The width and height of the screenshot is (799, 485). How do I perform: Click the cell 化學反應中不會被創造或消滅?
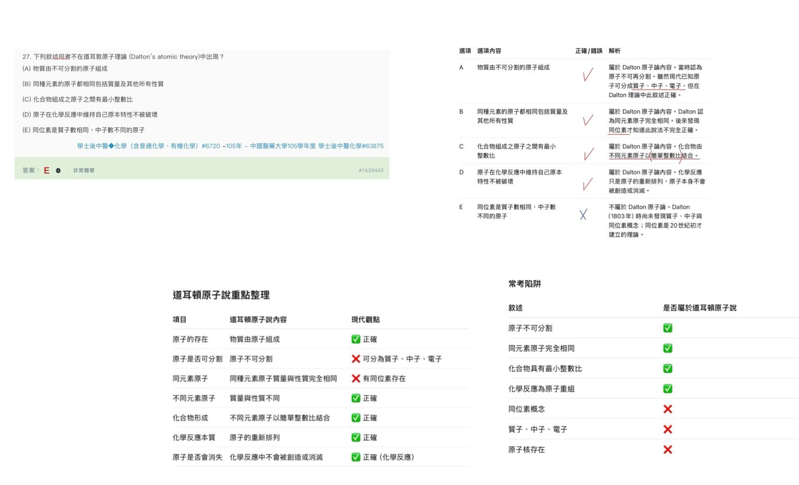point(276,457)
